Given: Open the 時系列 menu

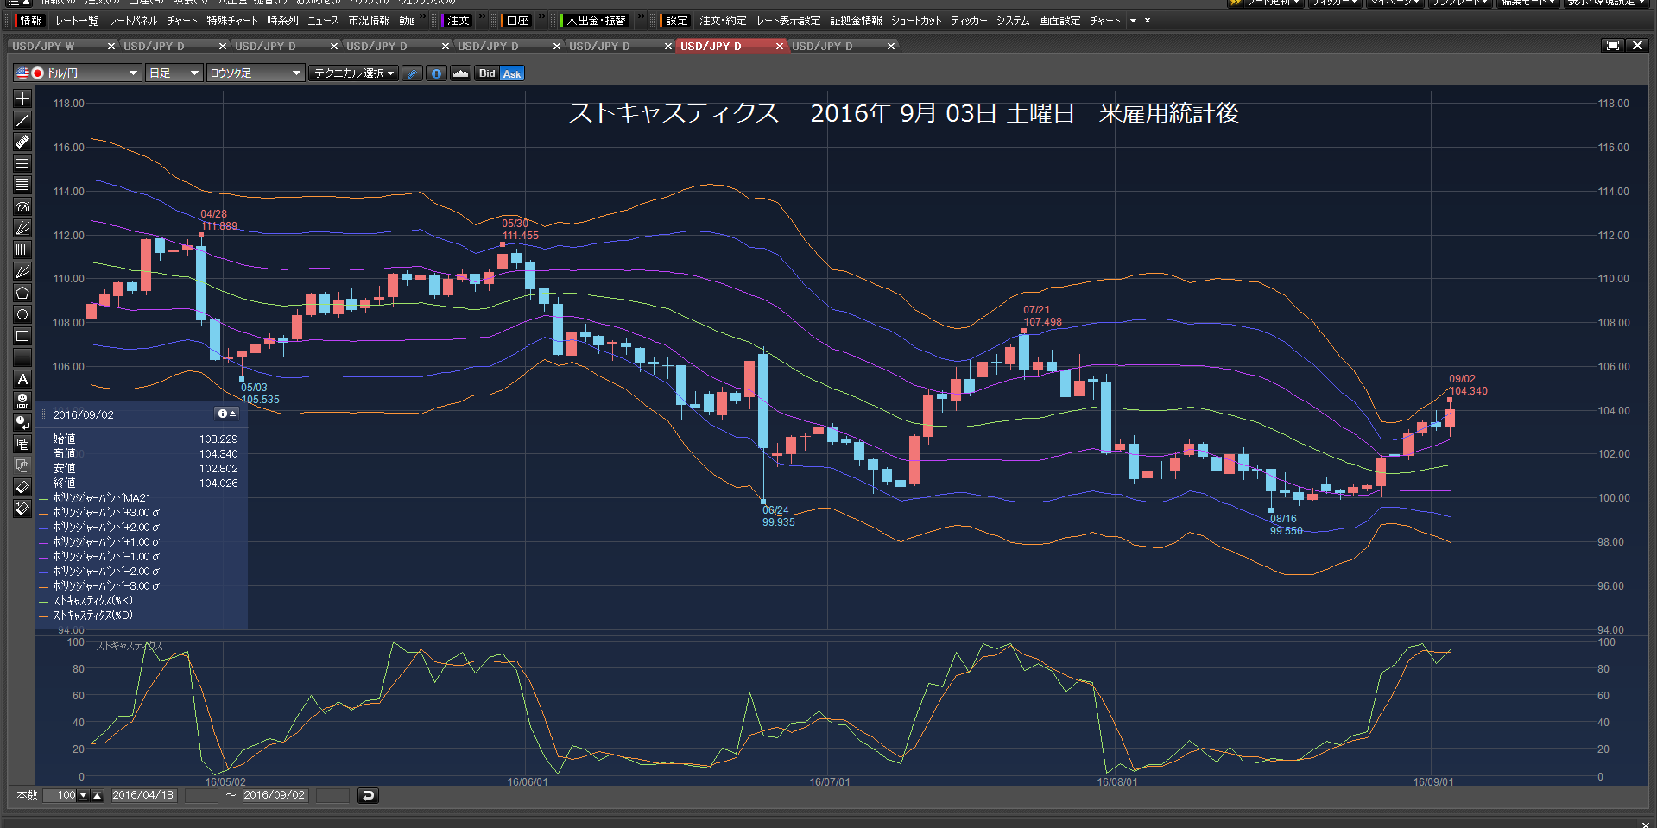Looking at the screenshot, I should pyautogui.click(x=282, y=21).
